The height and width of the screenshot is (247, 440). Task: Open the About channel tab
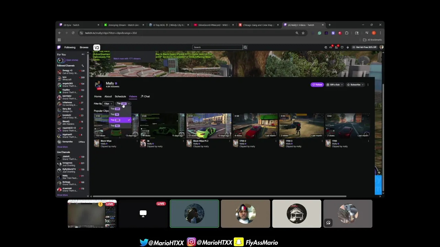[108, 96]
